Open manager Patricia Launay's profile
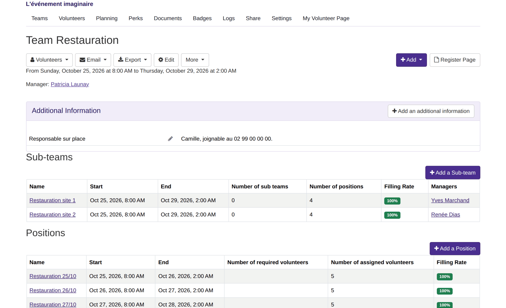 tap(70, 84)
